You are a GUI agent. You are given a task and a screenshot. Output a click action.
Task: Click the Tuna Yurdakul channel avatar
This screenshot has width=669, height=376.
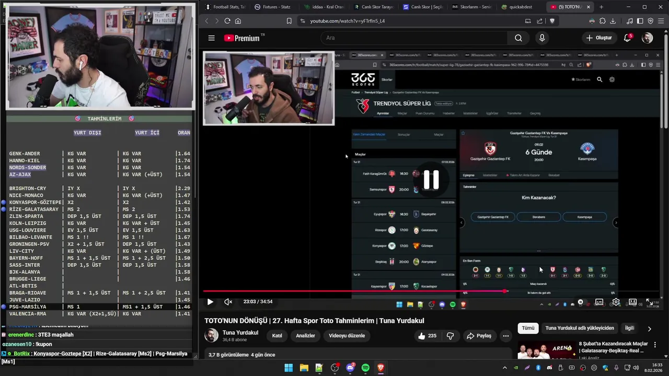tap(211, 335)
